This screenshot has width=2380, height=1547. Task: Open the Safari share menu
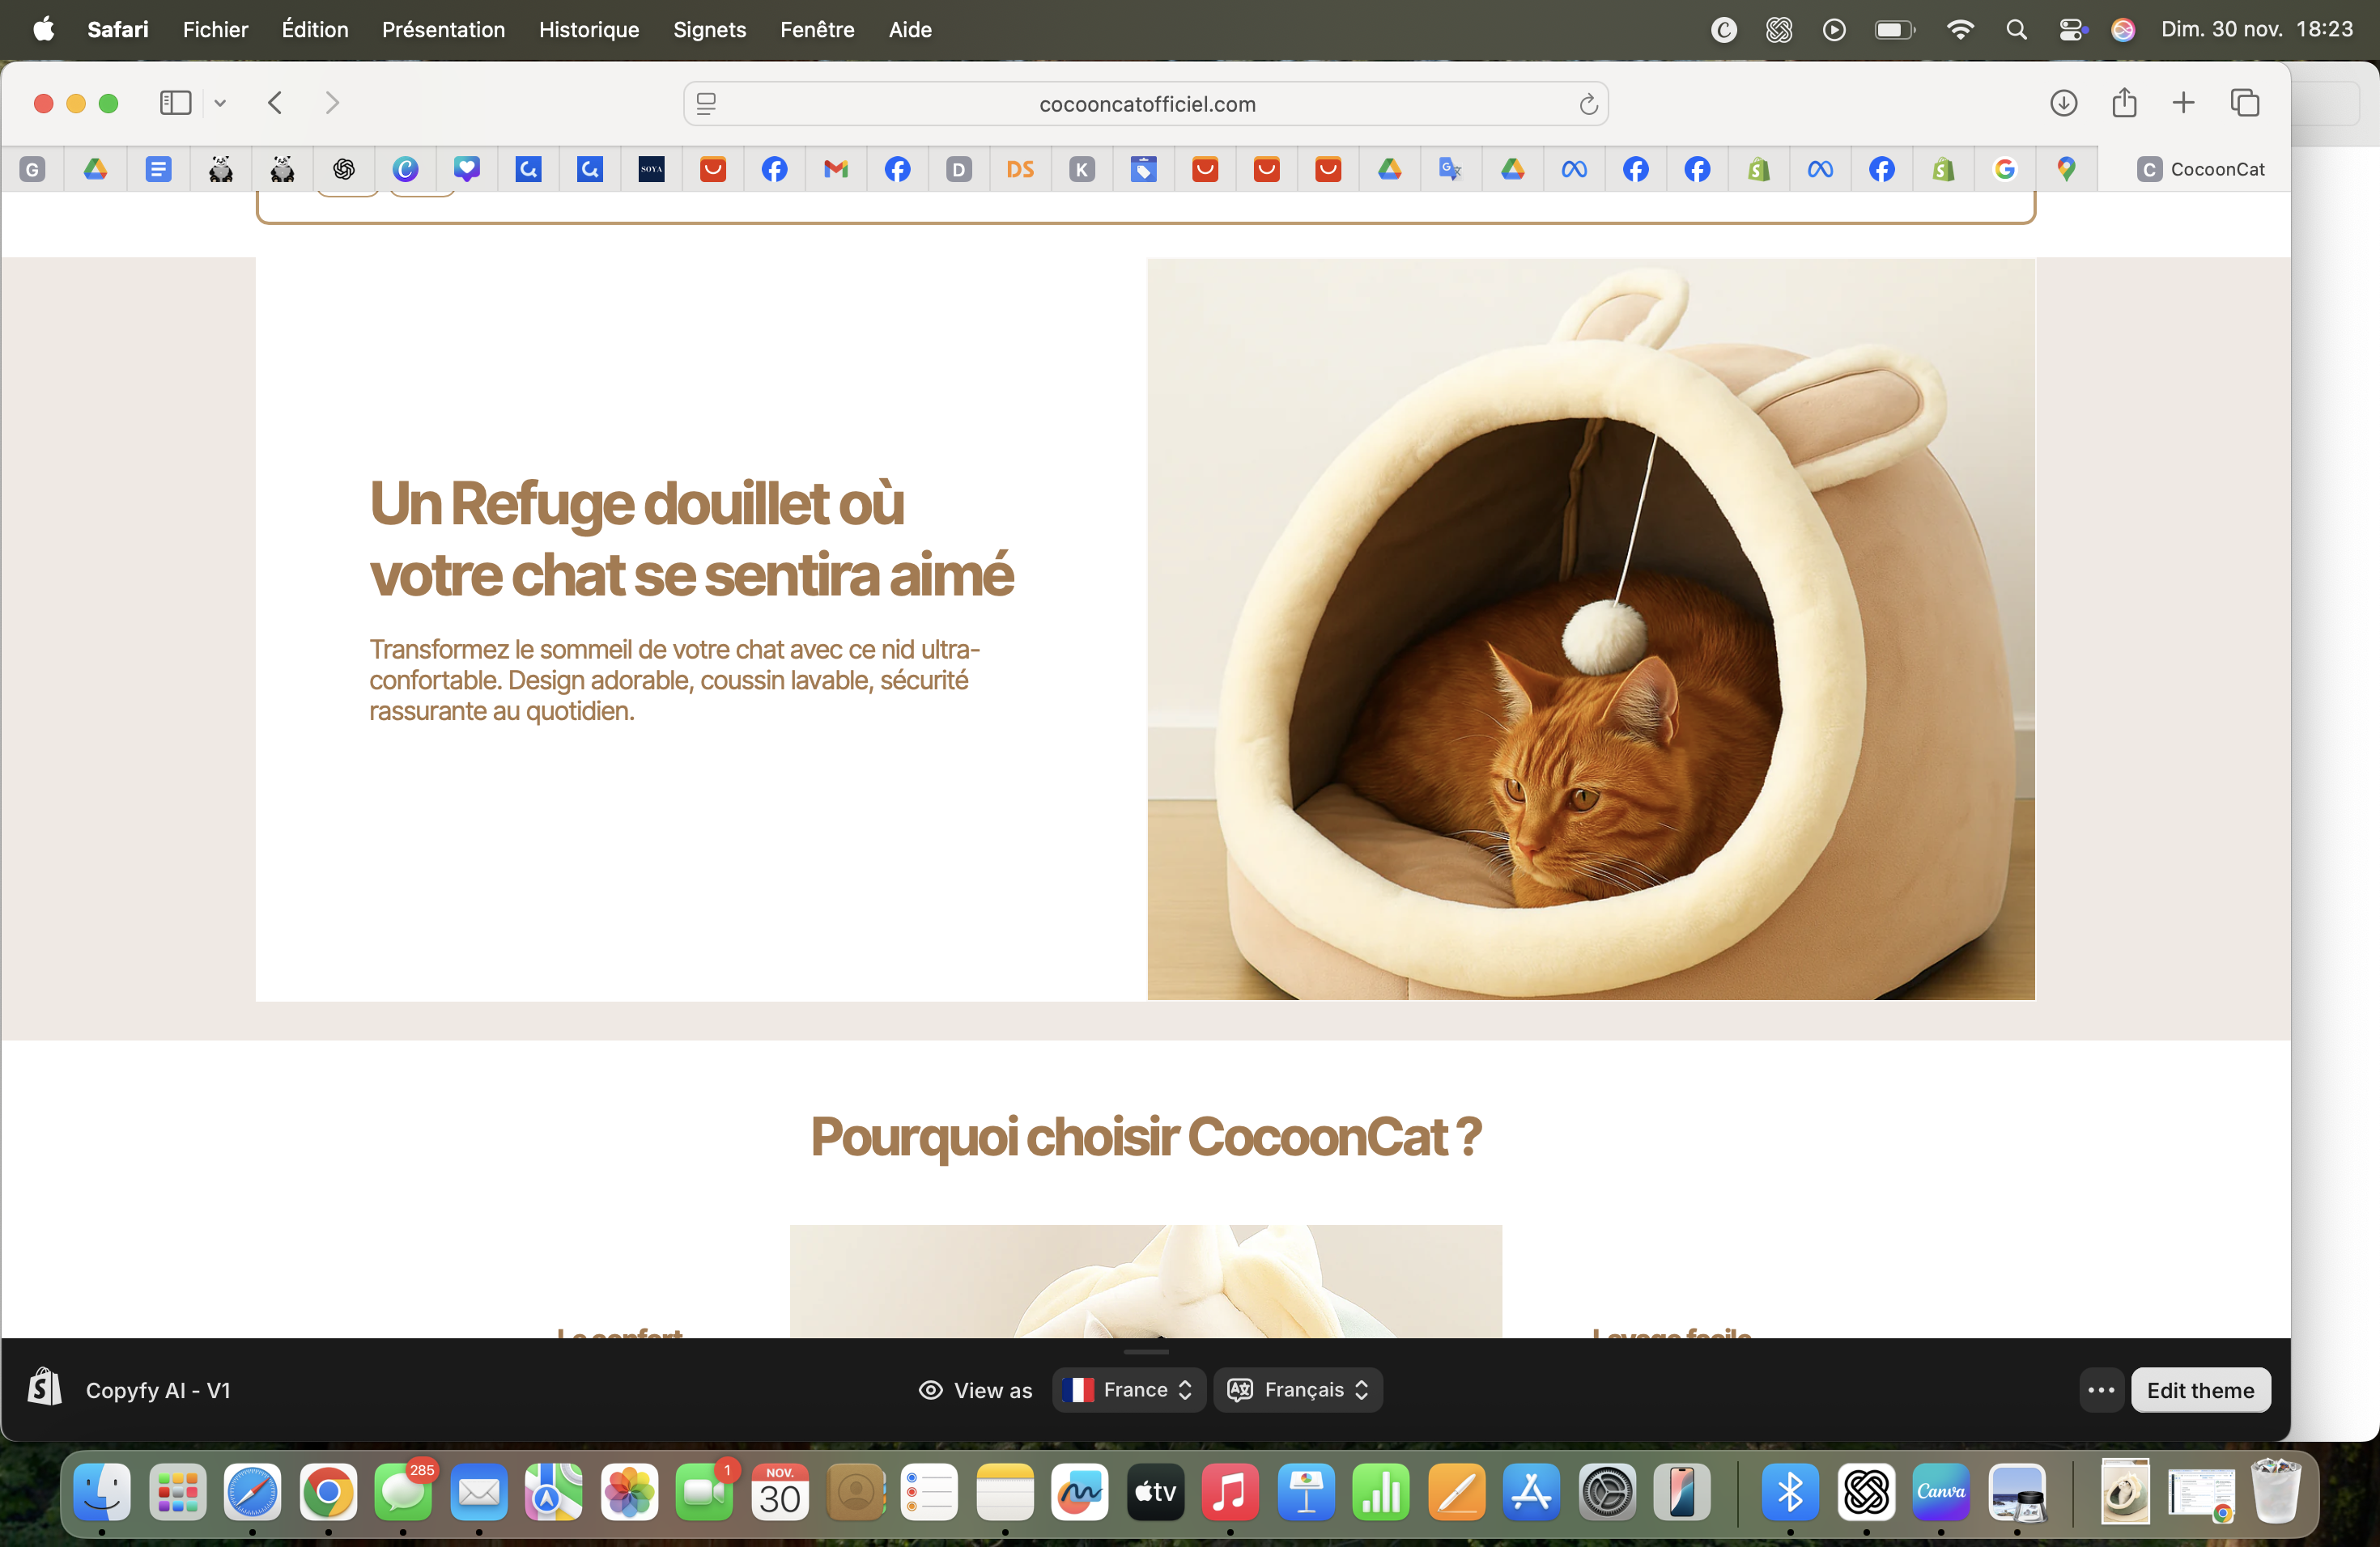point(2124,103)
